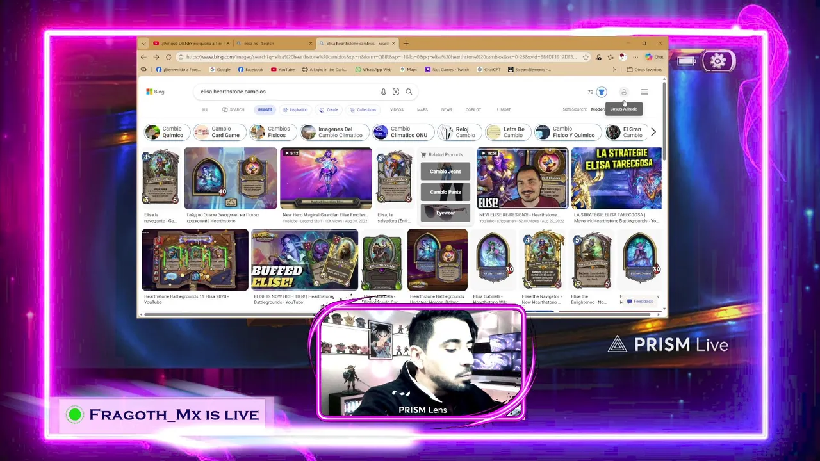
Task: Reload the Bing page
Action: pyautogui.click(x=168, y=57)
